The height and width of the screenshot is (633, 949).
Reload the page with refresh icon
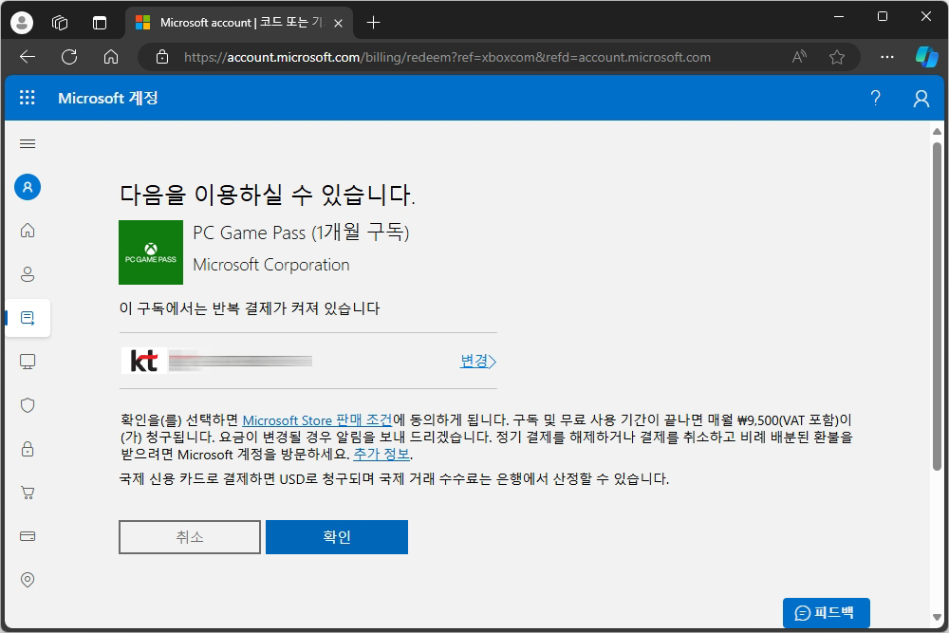coord(69,57)
